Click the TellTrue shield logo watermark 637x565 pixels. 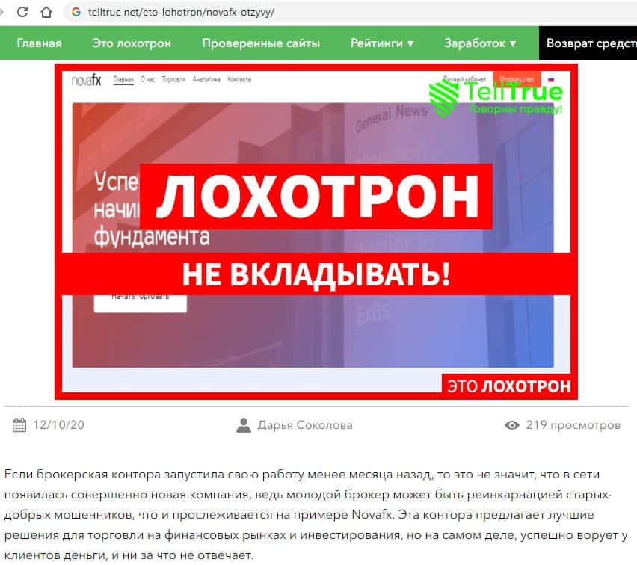444,99
